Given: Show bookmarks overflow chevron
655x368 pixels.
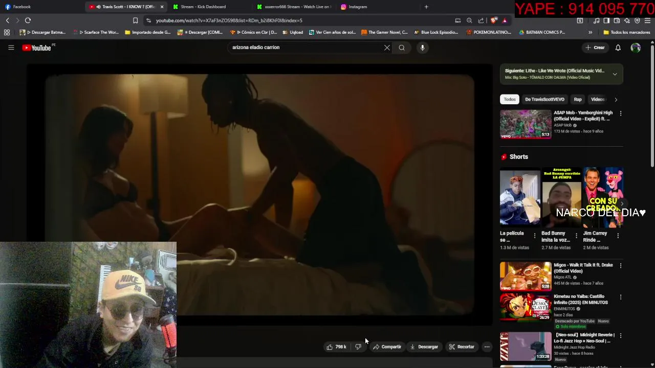Looking at the screenshot, I should pos(590,32).
